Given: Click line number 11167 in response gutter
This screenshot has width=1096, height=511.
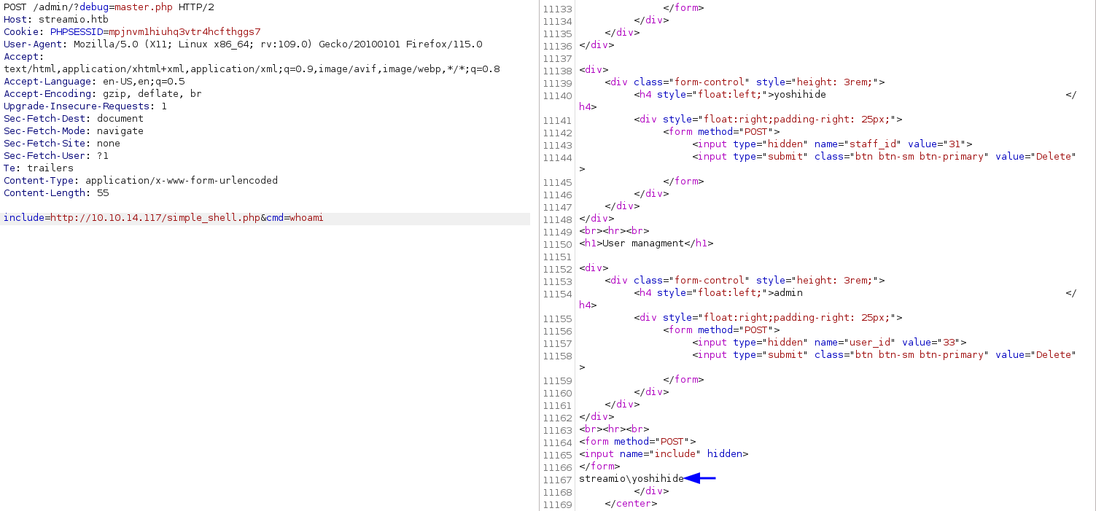Looking at the screenshot, I should pyautogui.click(x=558, y=479).
